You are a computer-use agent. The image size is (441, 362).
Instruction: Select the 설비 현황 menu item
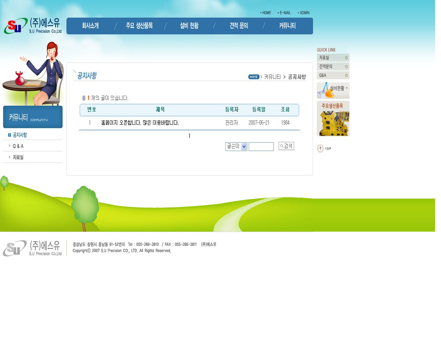click(189, 26)
